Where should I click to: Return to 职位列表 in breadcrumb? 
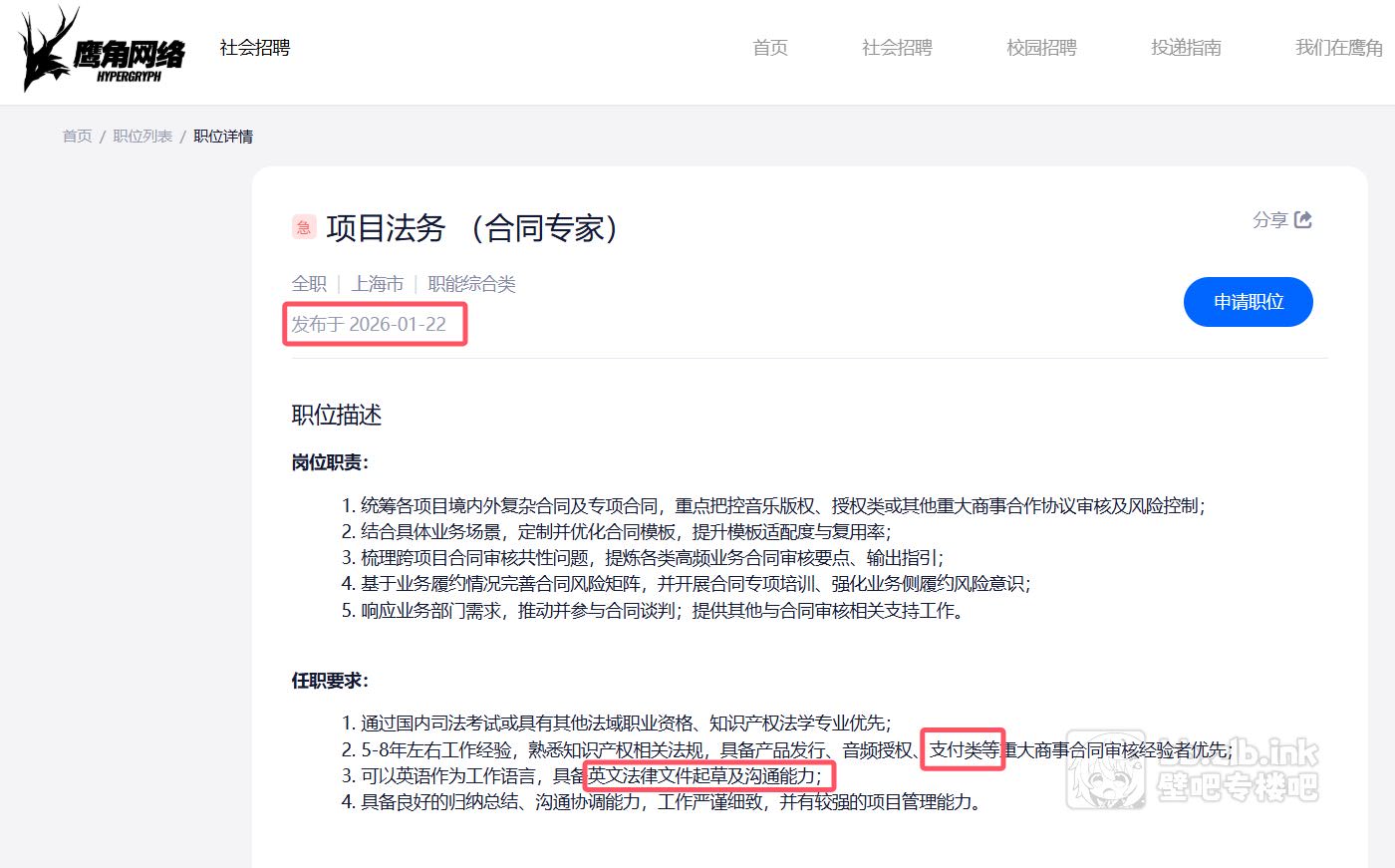142,137
